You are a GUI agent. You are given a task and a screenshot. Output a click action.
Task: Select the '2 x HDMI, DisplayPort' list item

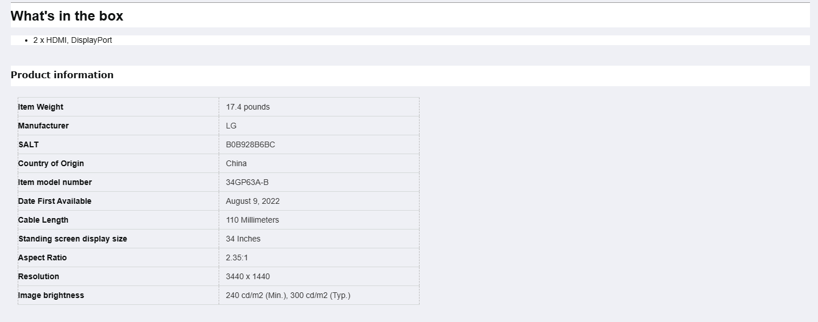click(x=72, y=40)
